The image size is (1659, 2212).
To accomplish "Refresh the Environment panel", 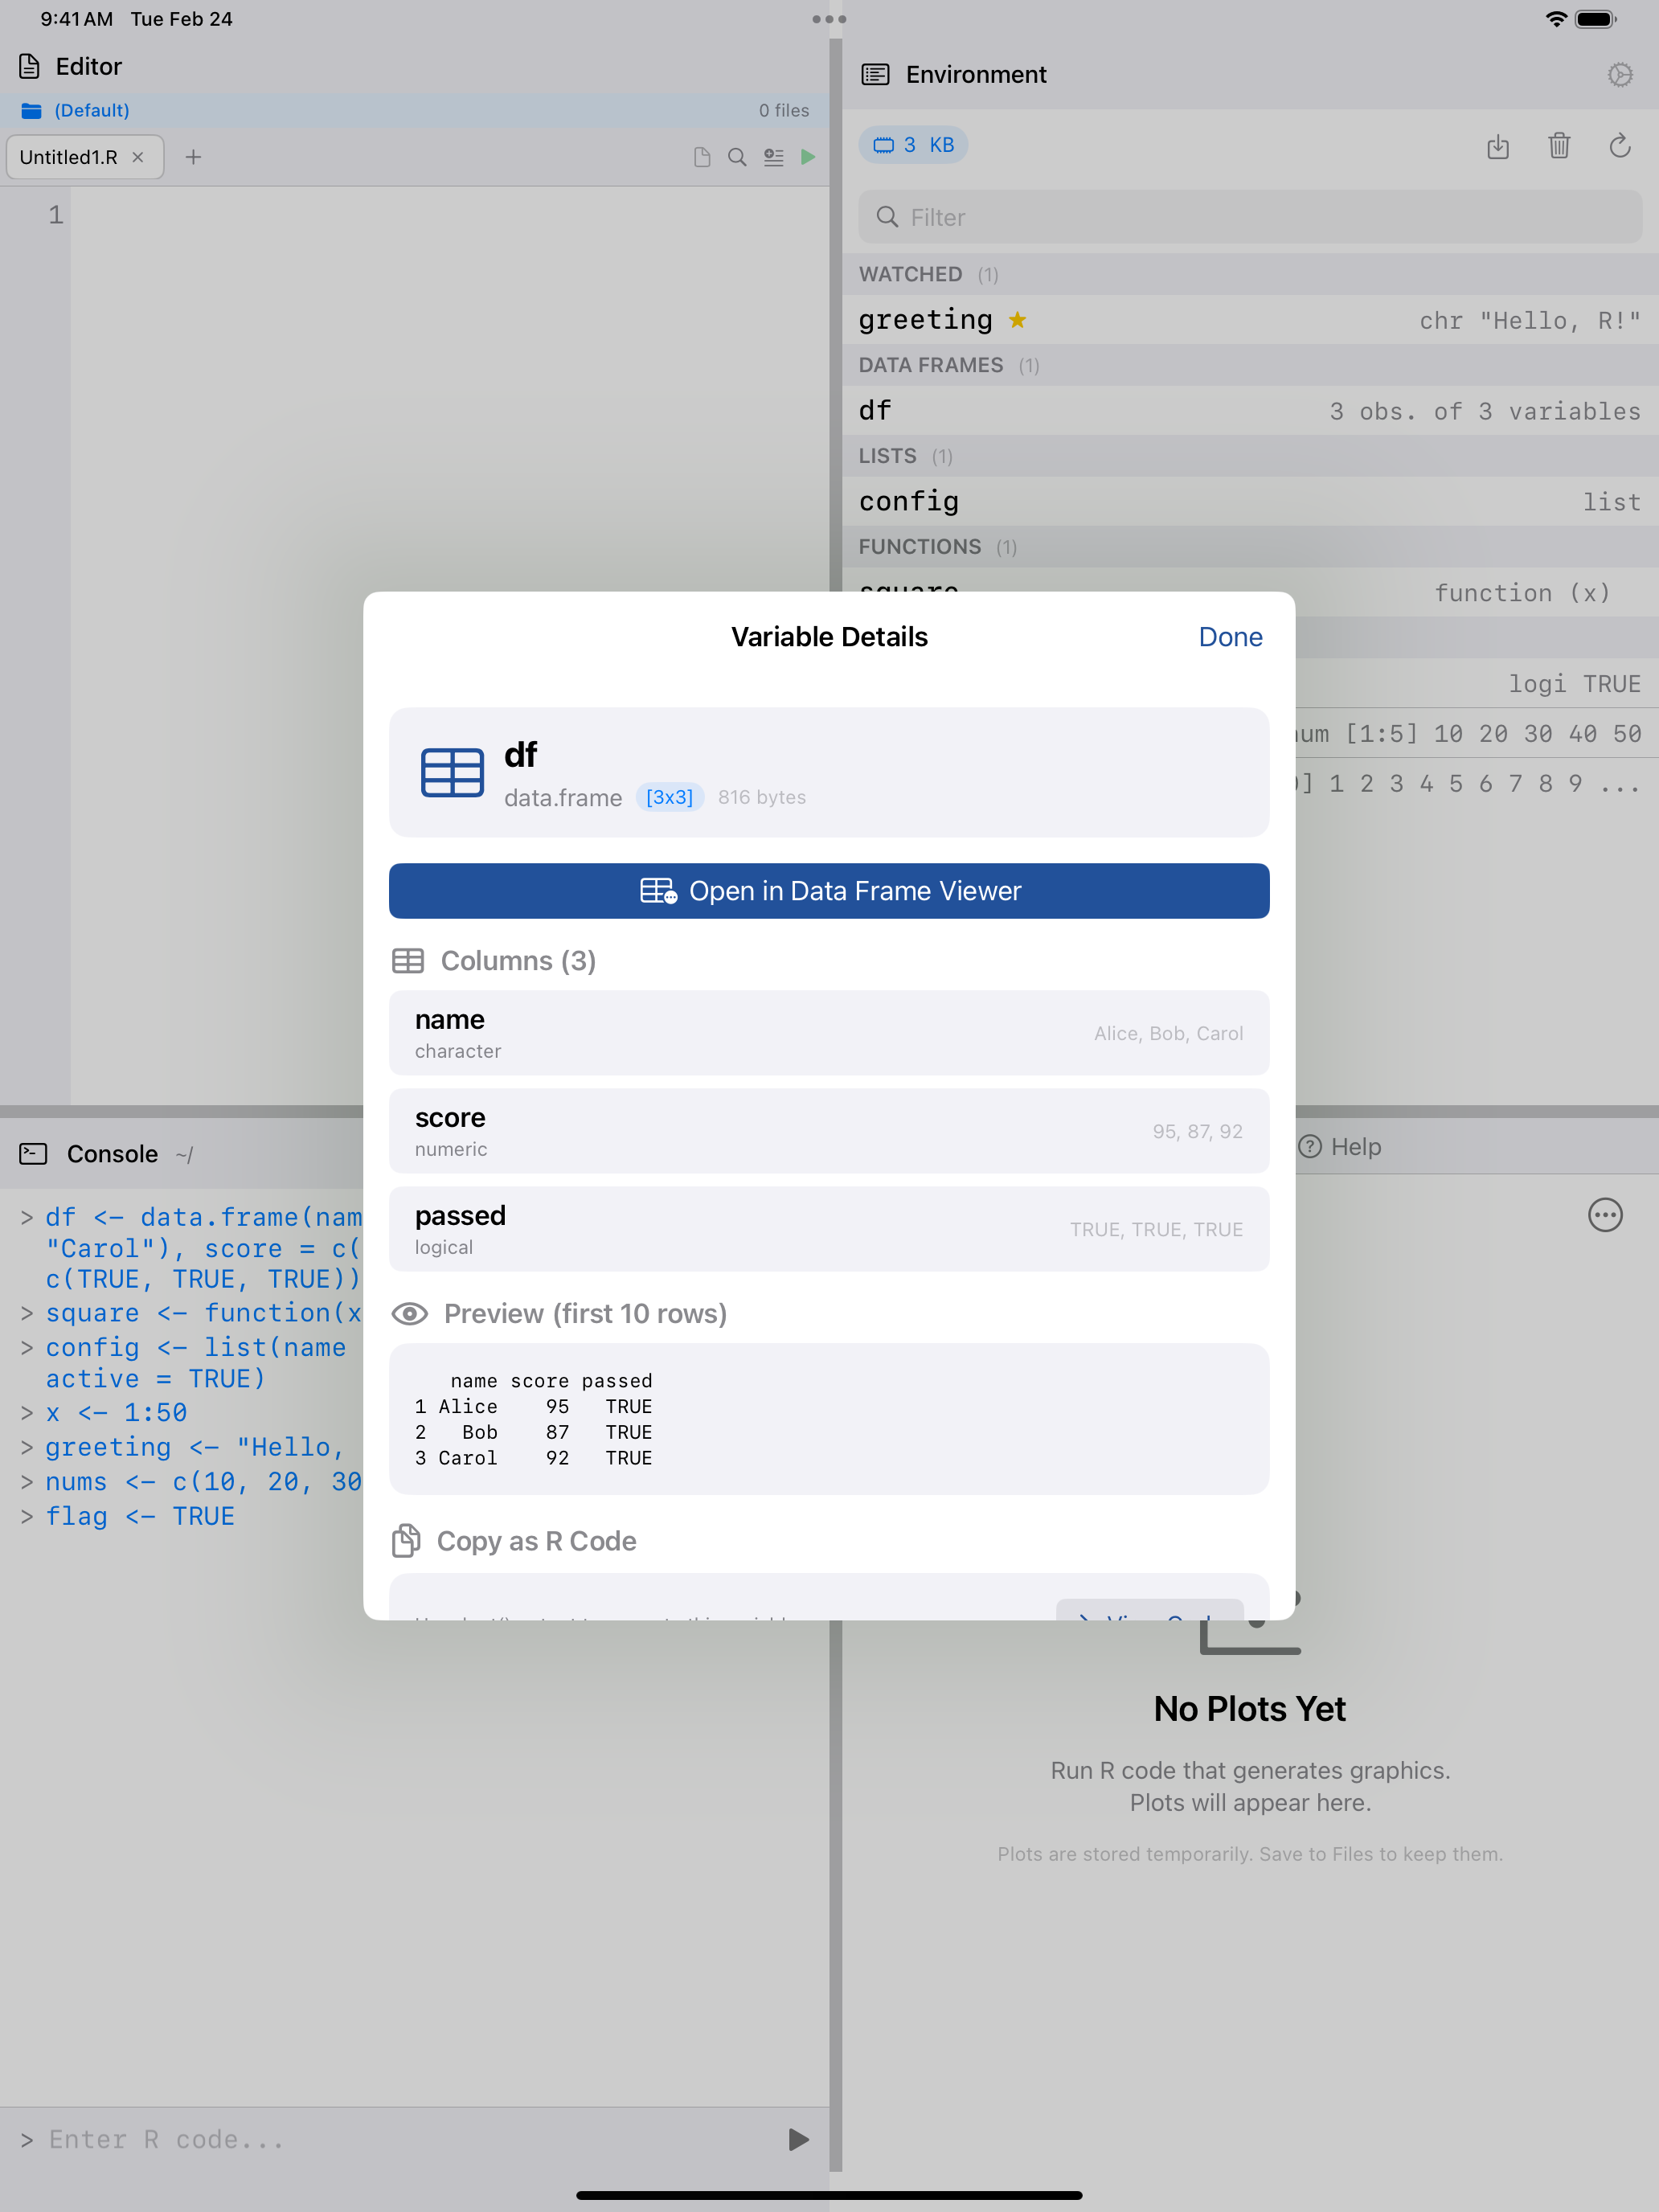I will (x=1621, y=147).
